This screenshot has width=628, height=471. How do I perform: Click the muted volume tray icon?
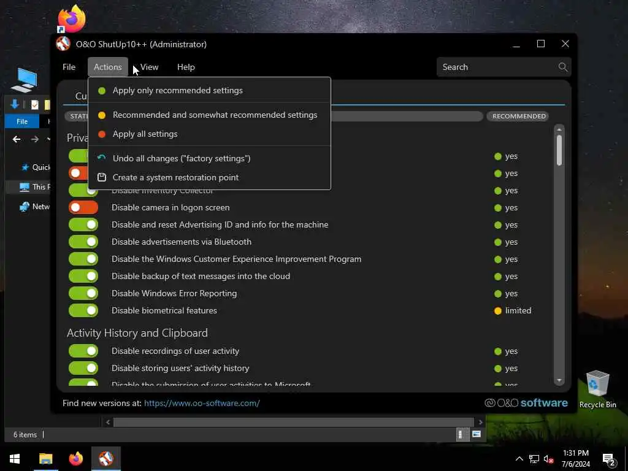tap(548, 459)
